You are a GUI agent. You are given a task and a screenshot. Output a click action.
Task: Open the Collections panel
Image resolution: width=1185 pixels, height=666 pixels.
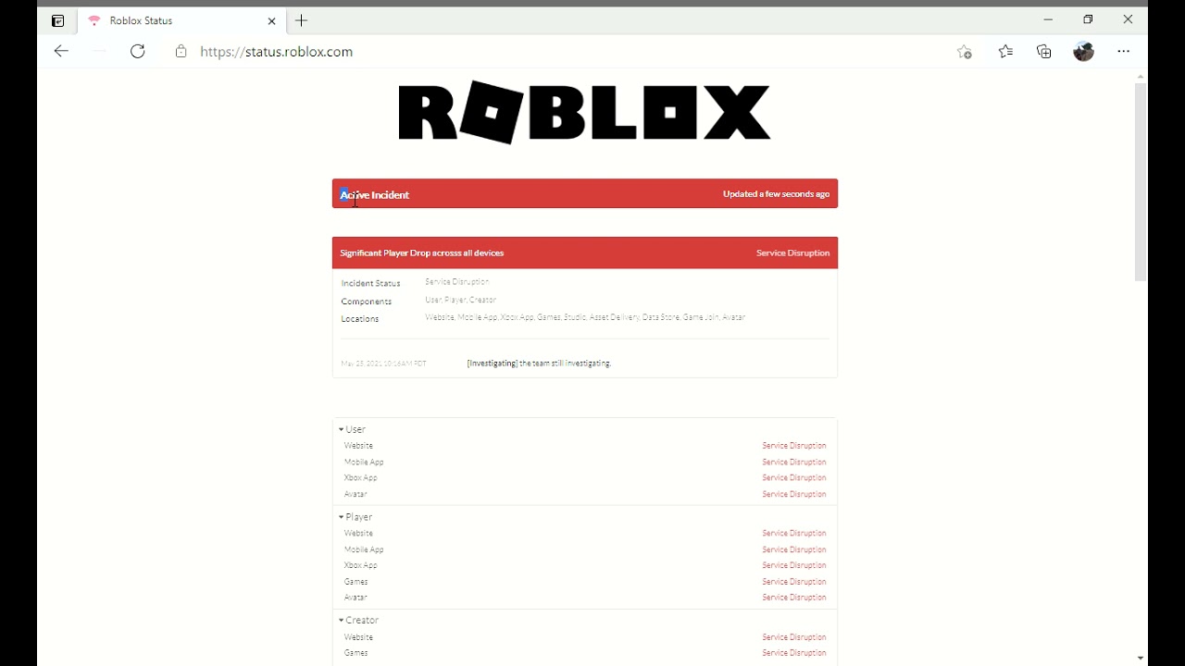click(1044, 52)
